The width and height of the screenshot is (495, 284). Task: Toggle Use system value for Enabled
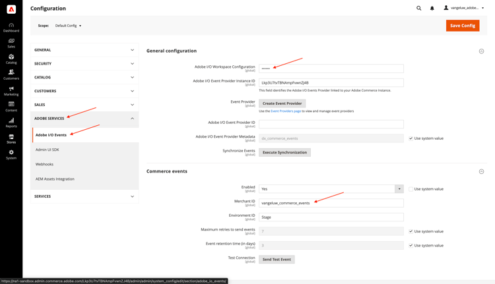point(411,189)
